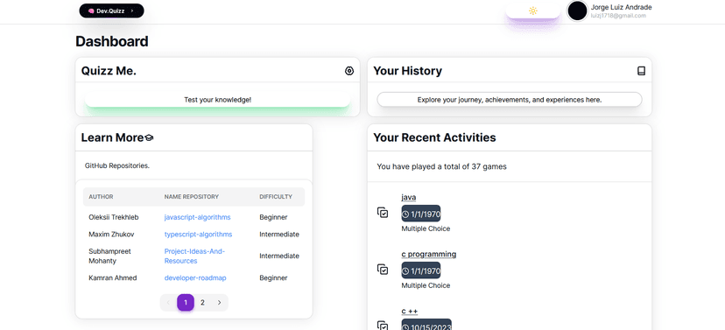The image size is (725, 330).
Task: Click the clock icon on java date badge
Action: 405,214
